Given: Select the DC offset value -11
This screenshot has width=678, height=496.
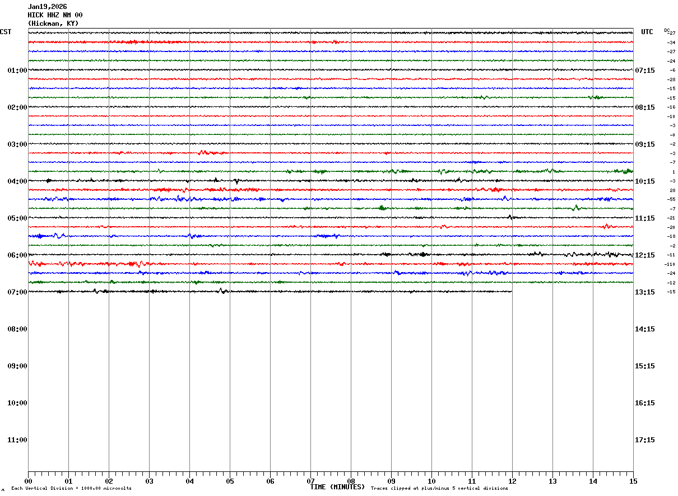Looking at the screenshot, I should click(x=671, y=255).
